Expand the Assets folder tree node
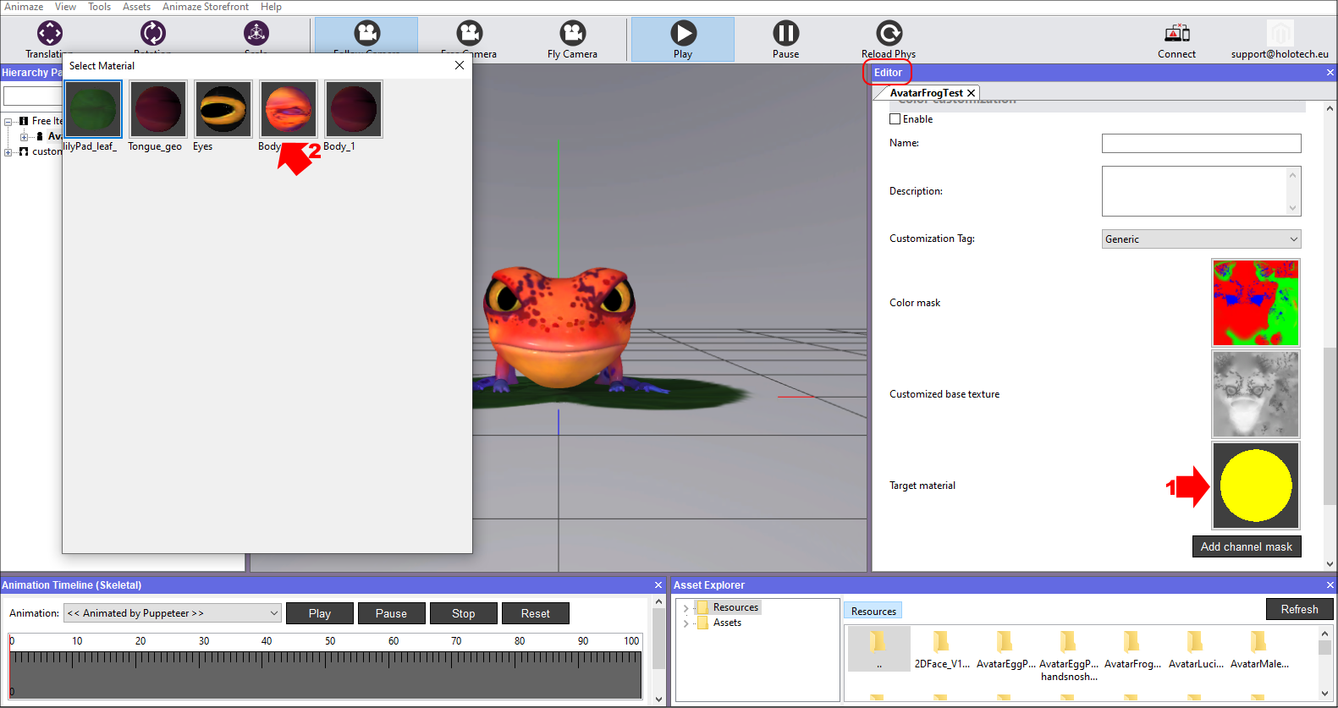Image resolution: width=1338 pixels, height=708 pixels. [686, 623]
